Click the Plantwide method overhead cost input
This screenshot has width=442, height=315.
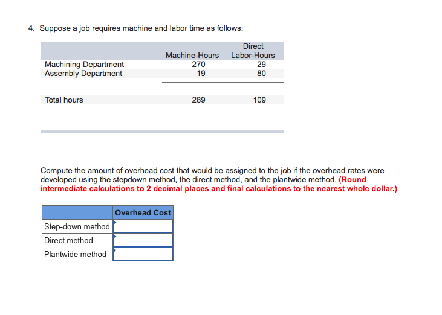[143, 254]
